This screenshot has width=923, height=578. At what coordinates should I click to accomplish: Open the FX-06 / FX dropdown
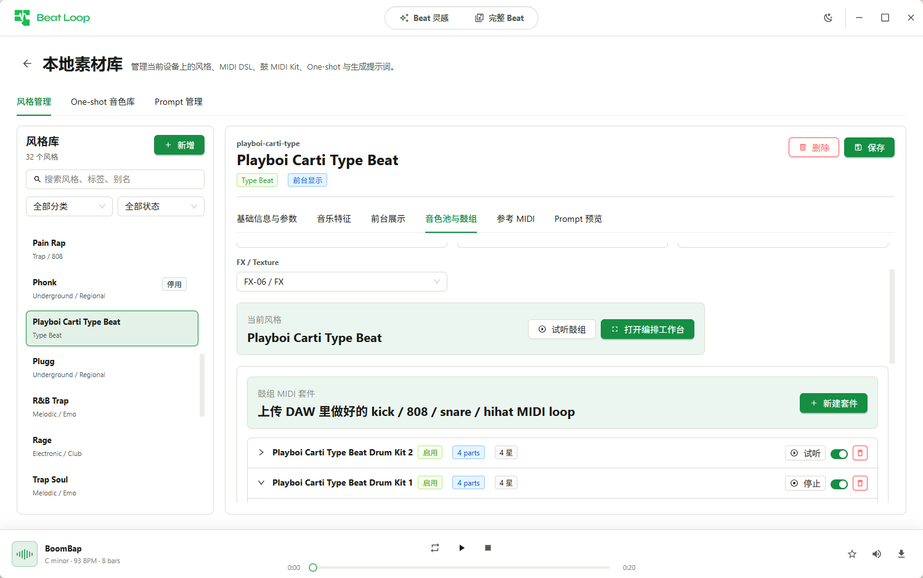pos(342,282)
